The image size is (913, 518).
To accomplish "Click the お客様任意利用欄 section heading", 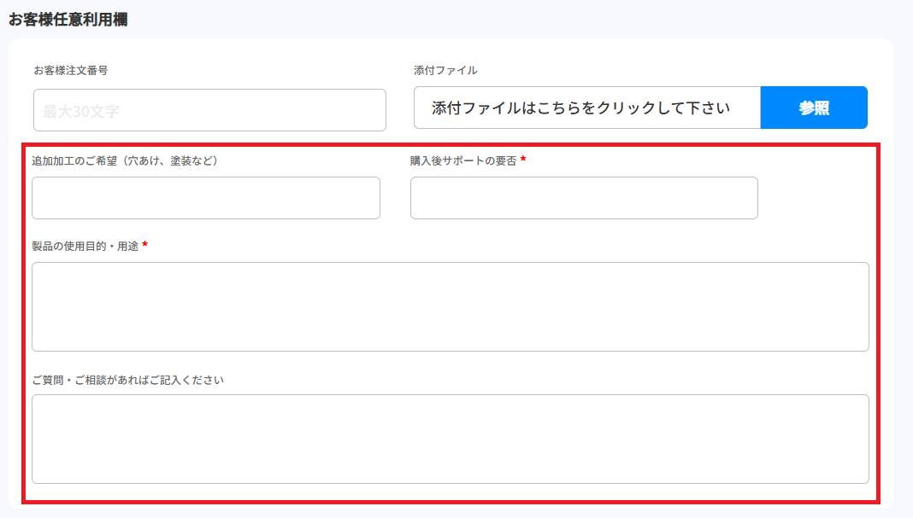I will coord(68,19).
